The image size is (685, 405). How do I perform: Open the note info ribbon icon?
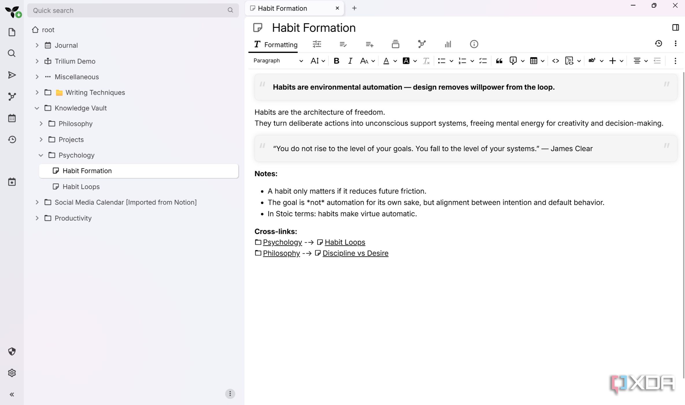click(474, 44)
